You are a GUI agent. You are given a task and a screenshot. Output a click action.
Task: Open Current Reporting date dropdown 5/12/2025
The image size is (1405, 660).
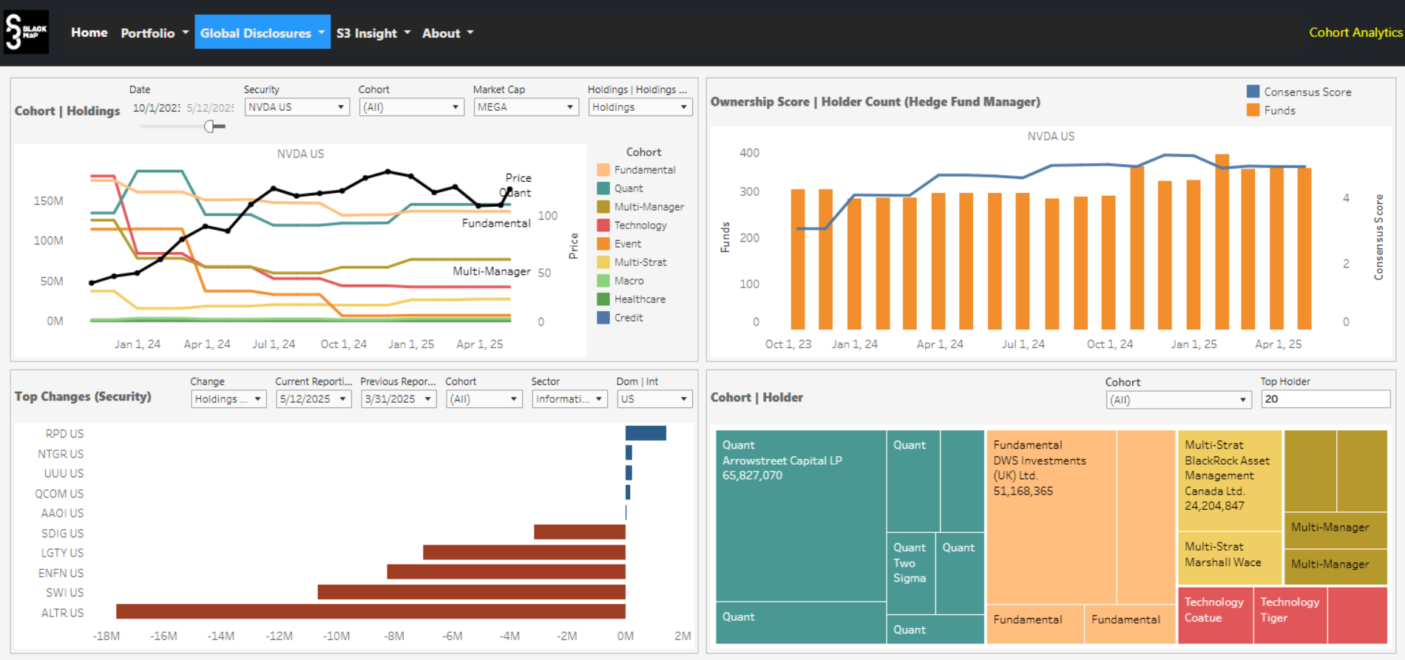pyautogui.click(x=314, y=399)
